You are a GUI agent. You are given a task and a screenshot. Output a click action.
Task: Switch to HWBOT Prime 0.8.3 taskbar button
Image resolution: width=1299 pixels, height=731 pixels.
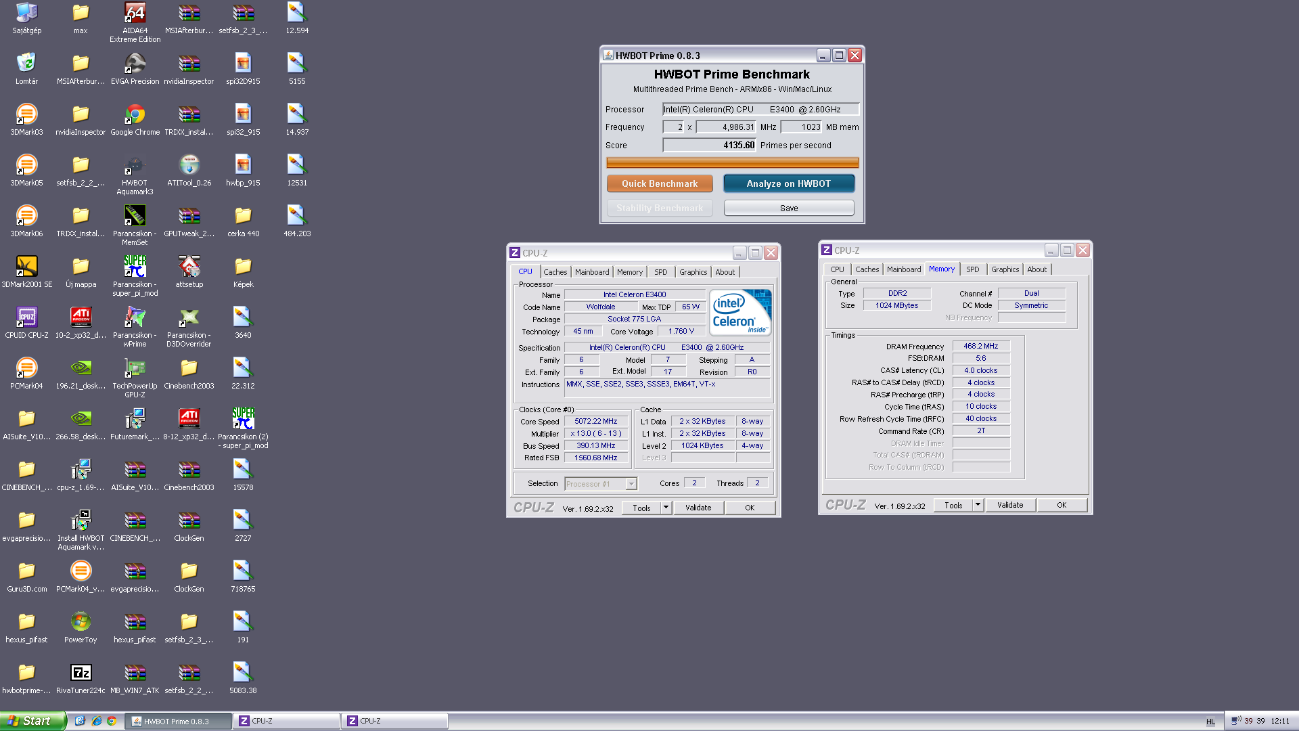[x=179, y=721]
